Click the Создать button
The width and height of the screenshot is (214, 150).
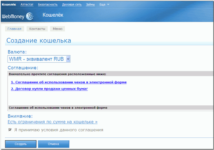21,144
